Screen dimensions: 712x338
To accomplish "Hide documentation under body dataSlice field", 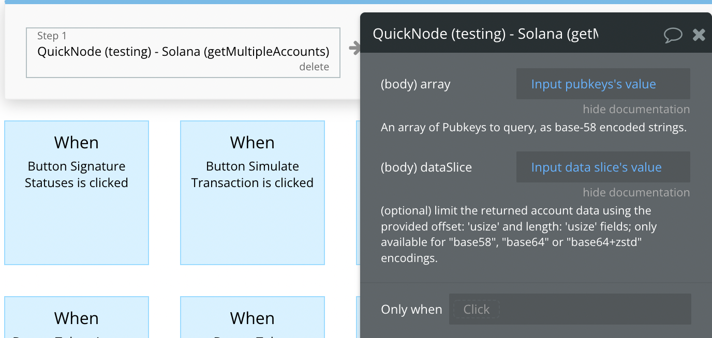I will click(x=636, y=192).
